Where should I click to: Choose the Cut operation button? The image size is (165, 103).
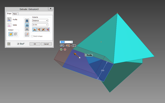[x=27, y=25]
